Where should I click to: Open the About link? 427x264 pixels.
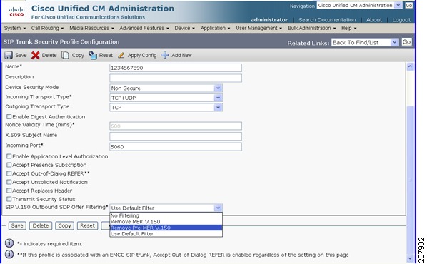pos(374,20)
